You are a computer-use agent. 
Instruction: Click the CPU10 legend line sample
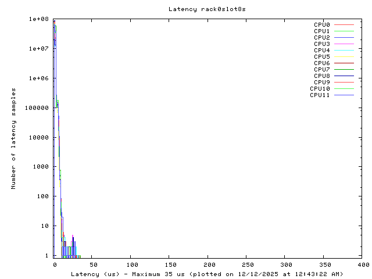click(344, 89)
